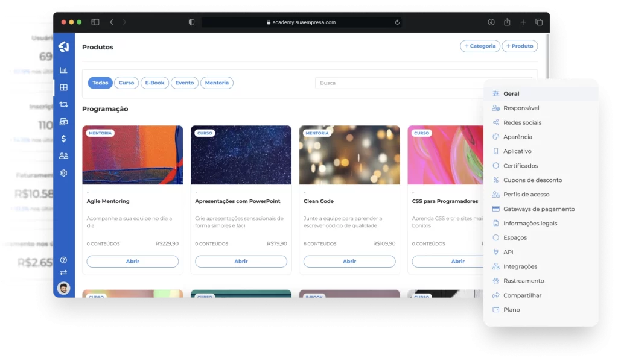Open the newspaper icon in sidebar
Viewport: 618px width, 361px height.
click(63, 122)
